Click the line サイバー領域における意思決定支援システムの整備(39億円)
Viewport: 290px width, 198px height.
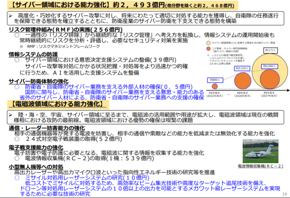(101, 60)
